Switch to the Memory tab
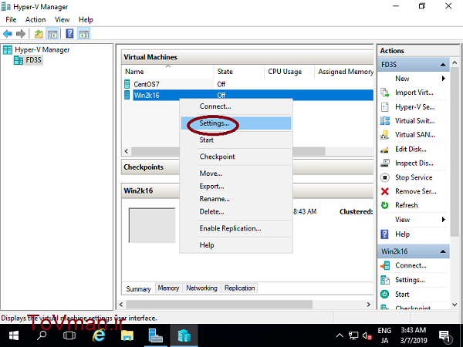 [168, 288]
